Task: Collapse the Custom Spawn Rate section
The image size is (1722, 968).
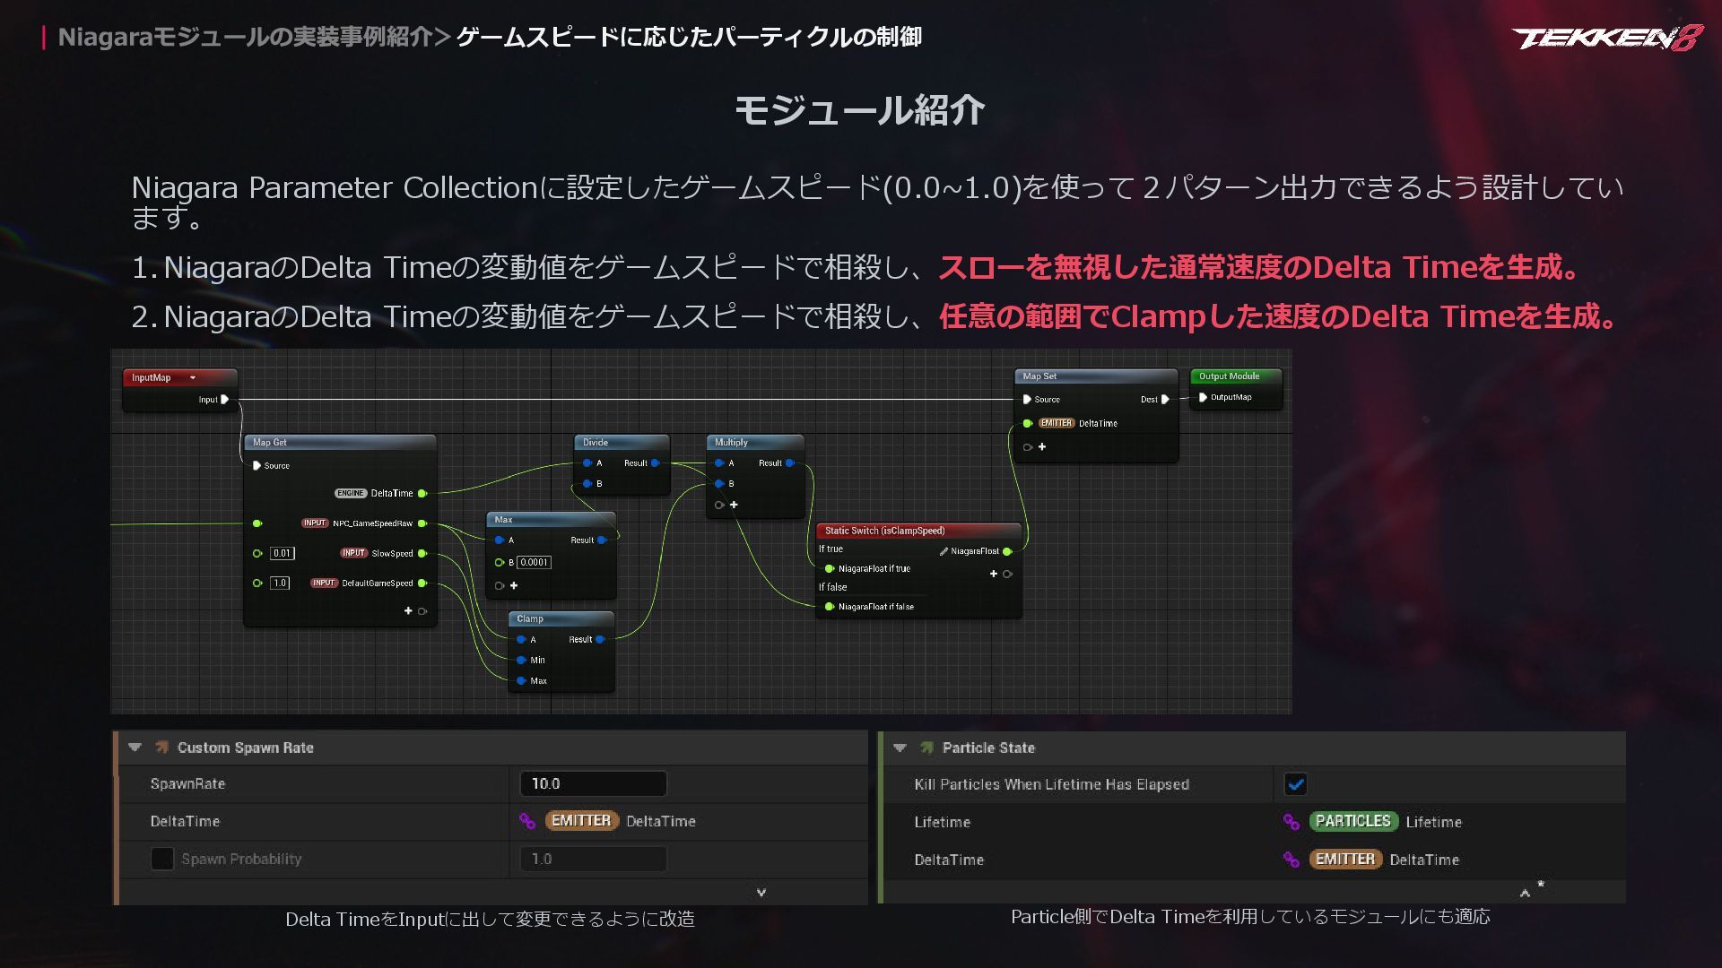Action: [x=135, y=747]
